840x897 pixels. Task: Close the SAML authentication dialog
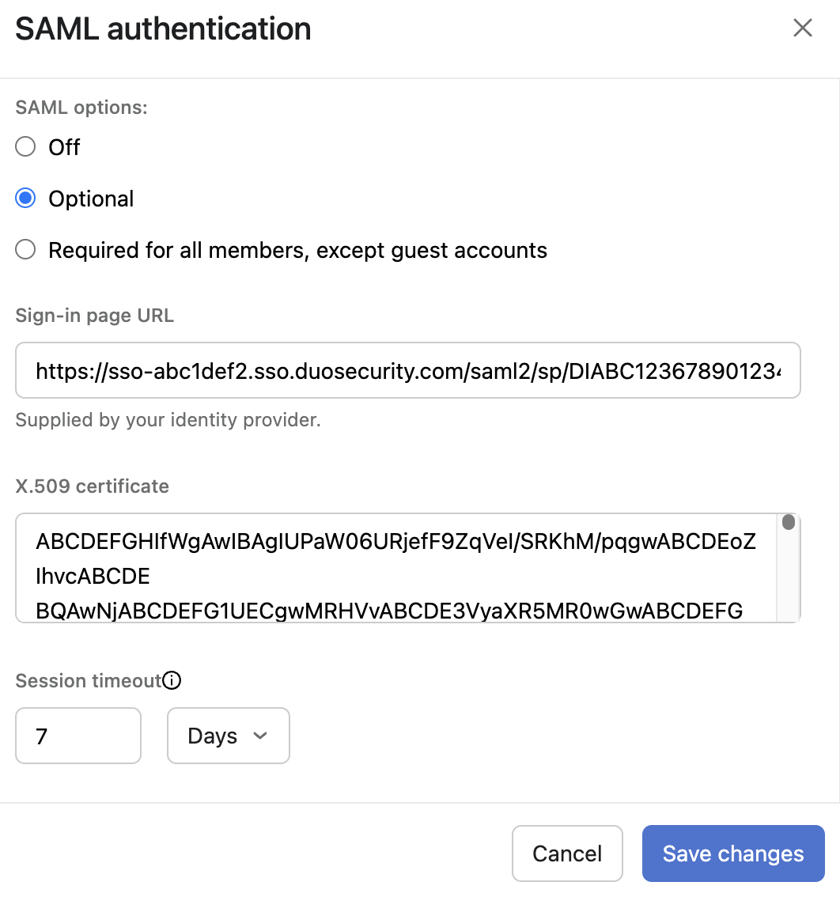click(803, 28)
